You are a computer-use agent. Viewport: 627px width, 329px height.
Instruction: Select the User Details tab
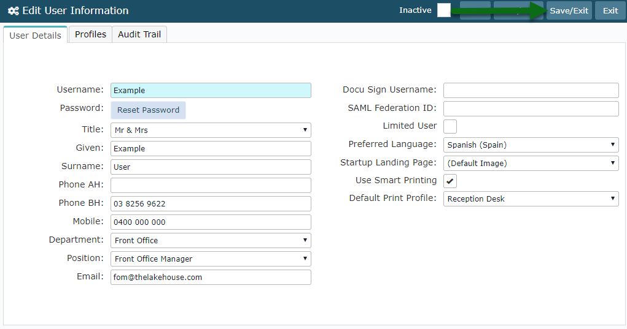35,35
